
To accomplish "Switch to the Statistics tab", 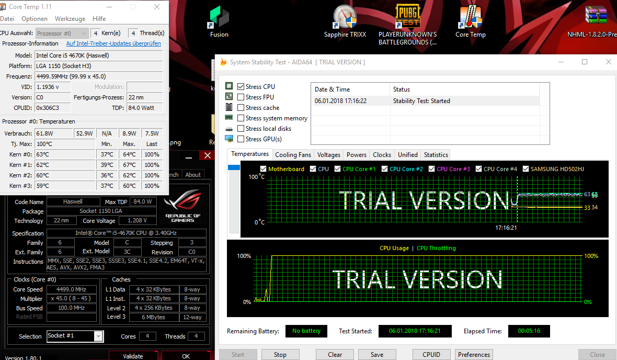I will 436,155.
